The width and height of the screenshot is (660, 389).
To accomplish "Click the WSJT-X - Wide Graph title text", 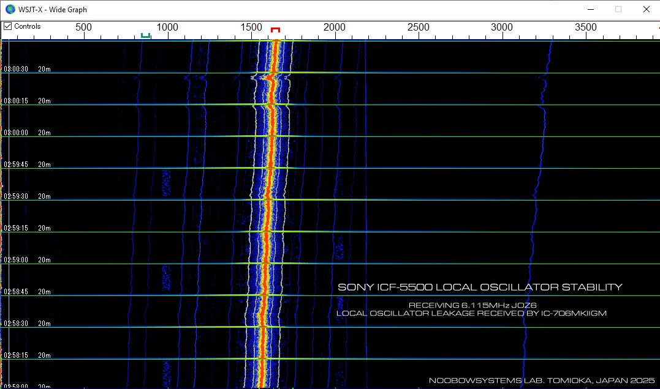I will (x=53, y=10).
